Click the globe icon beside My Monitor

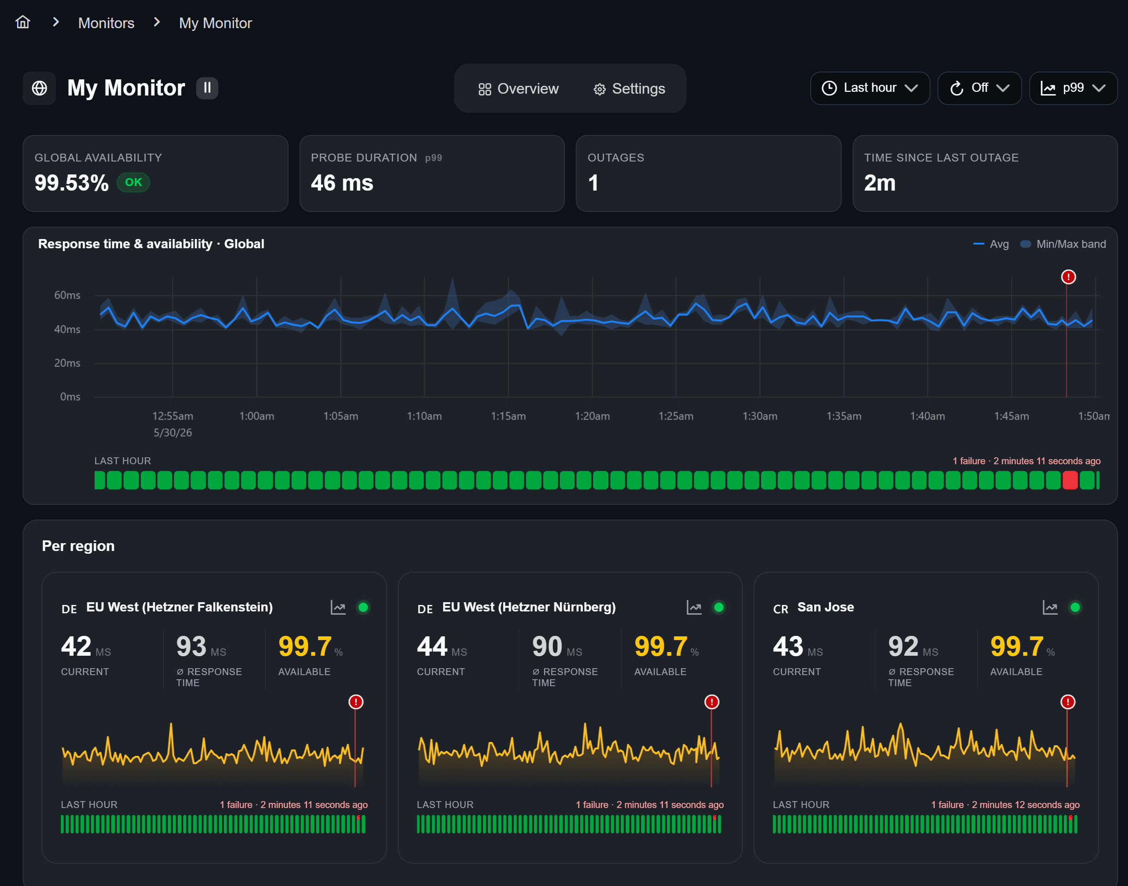[x=39, y=88]
